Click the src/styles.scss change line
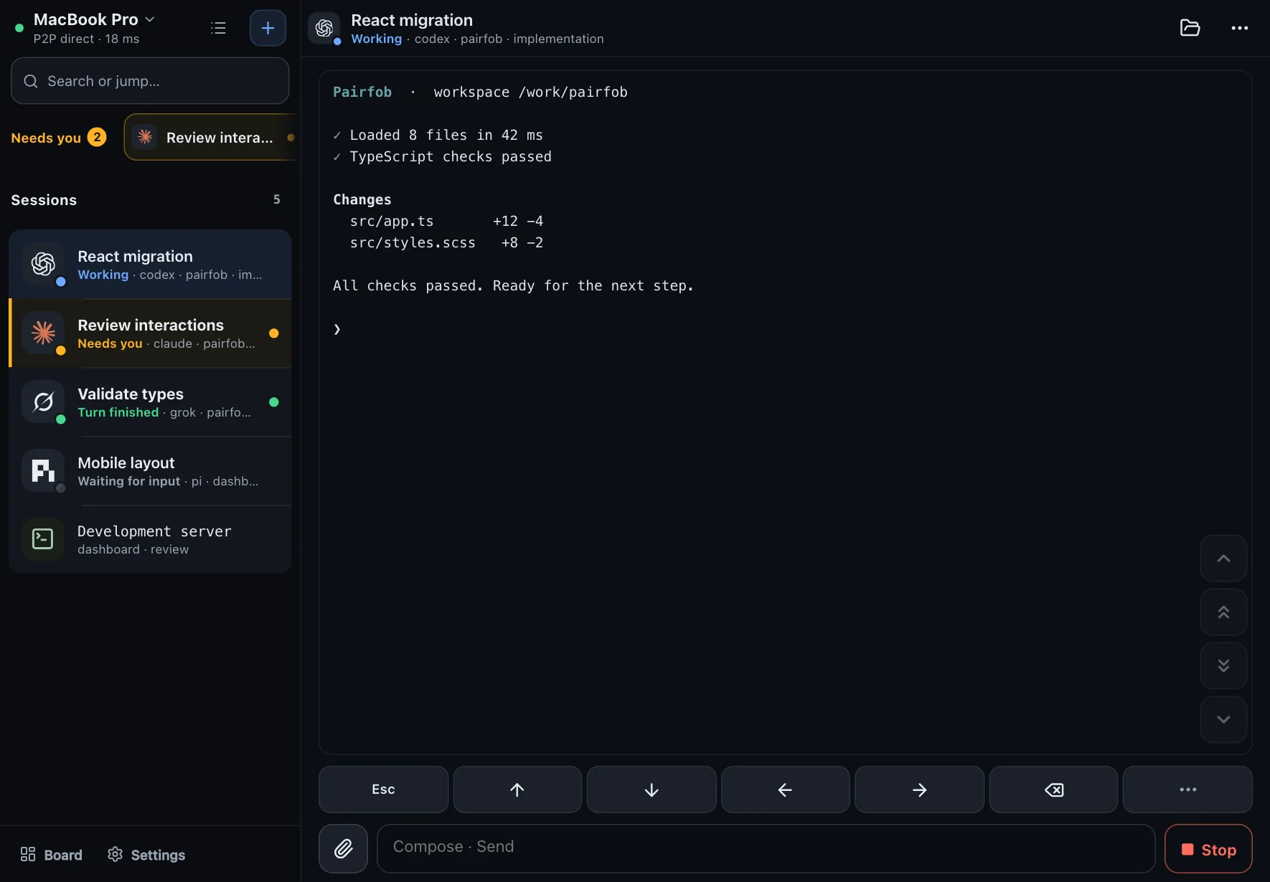Screen dimensions: 1270x882 446,242
